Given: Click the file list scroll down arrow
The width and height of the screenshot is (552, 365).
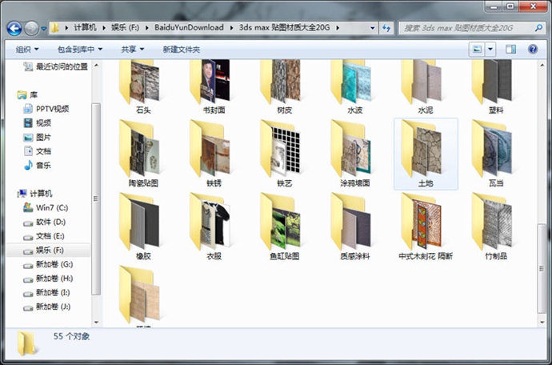Looking at the screenshot, I should pyautogui.click(x=542, y=323).
